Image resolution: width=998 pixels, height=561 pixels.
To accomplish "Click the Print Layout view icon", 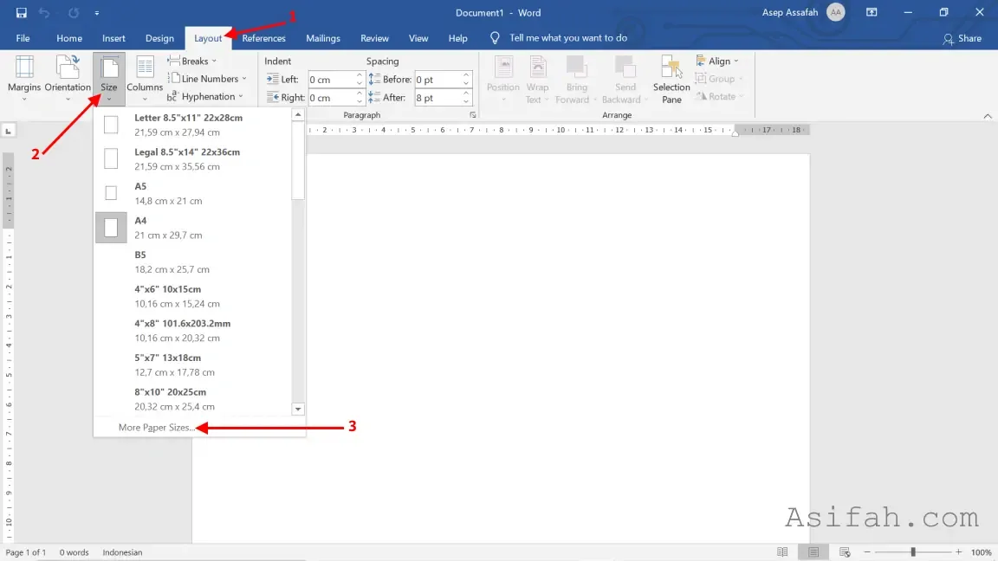I will click(813, 552).
